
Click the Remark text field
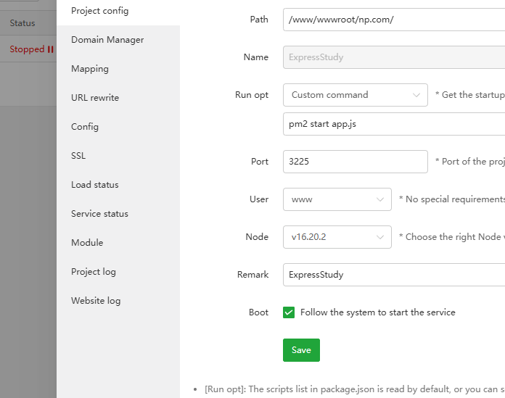(393, 275)
